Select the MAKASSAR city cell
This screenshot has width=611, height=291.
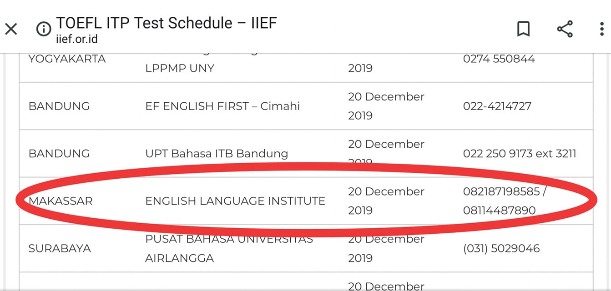(x=61, y=201)
